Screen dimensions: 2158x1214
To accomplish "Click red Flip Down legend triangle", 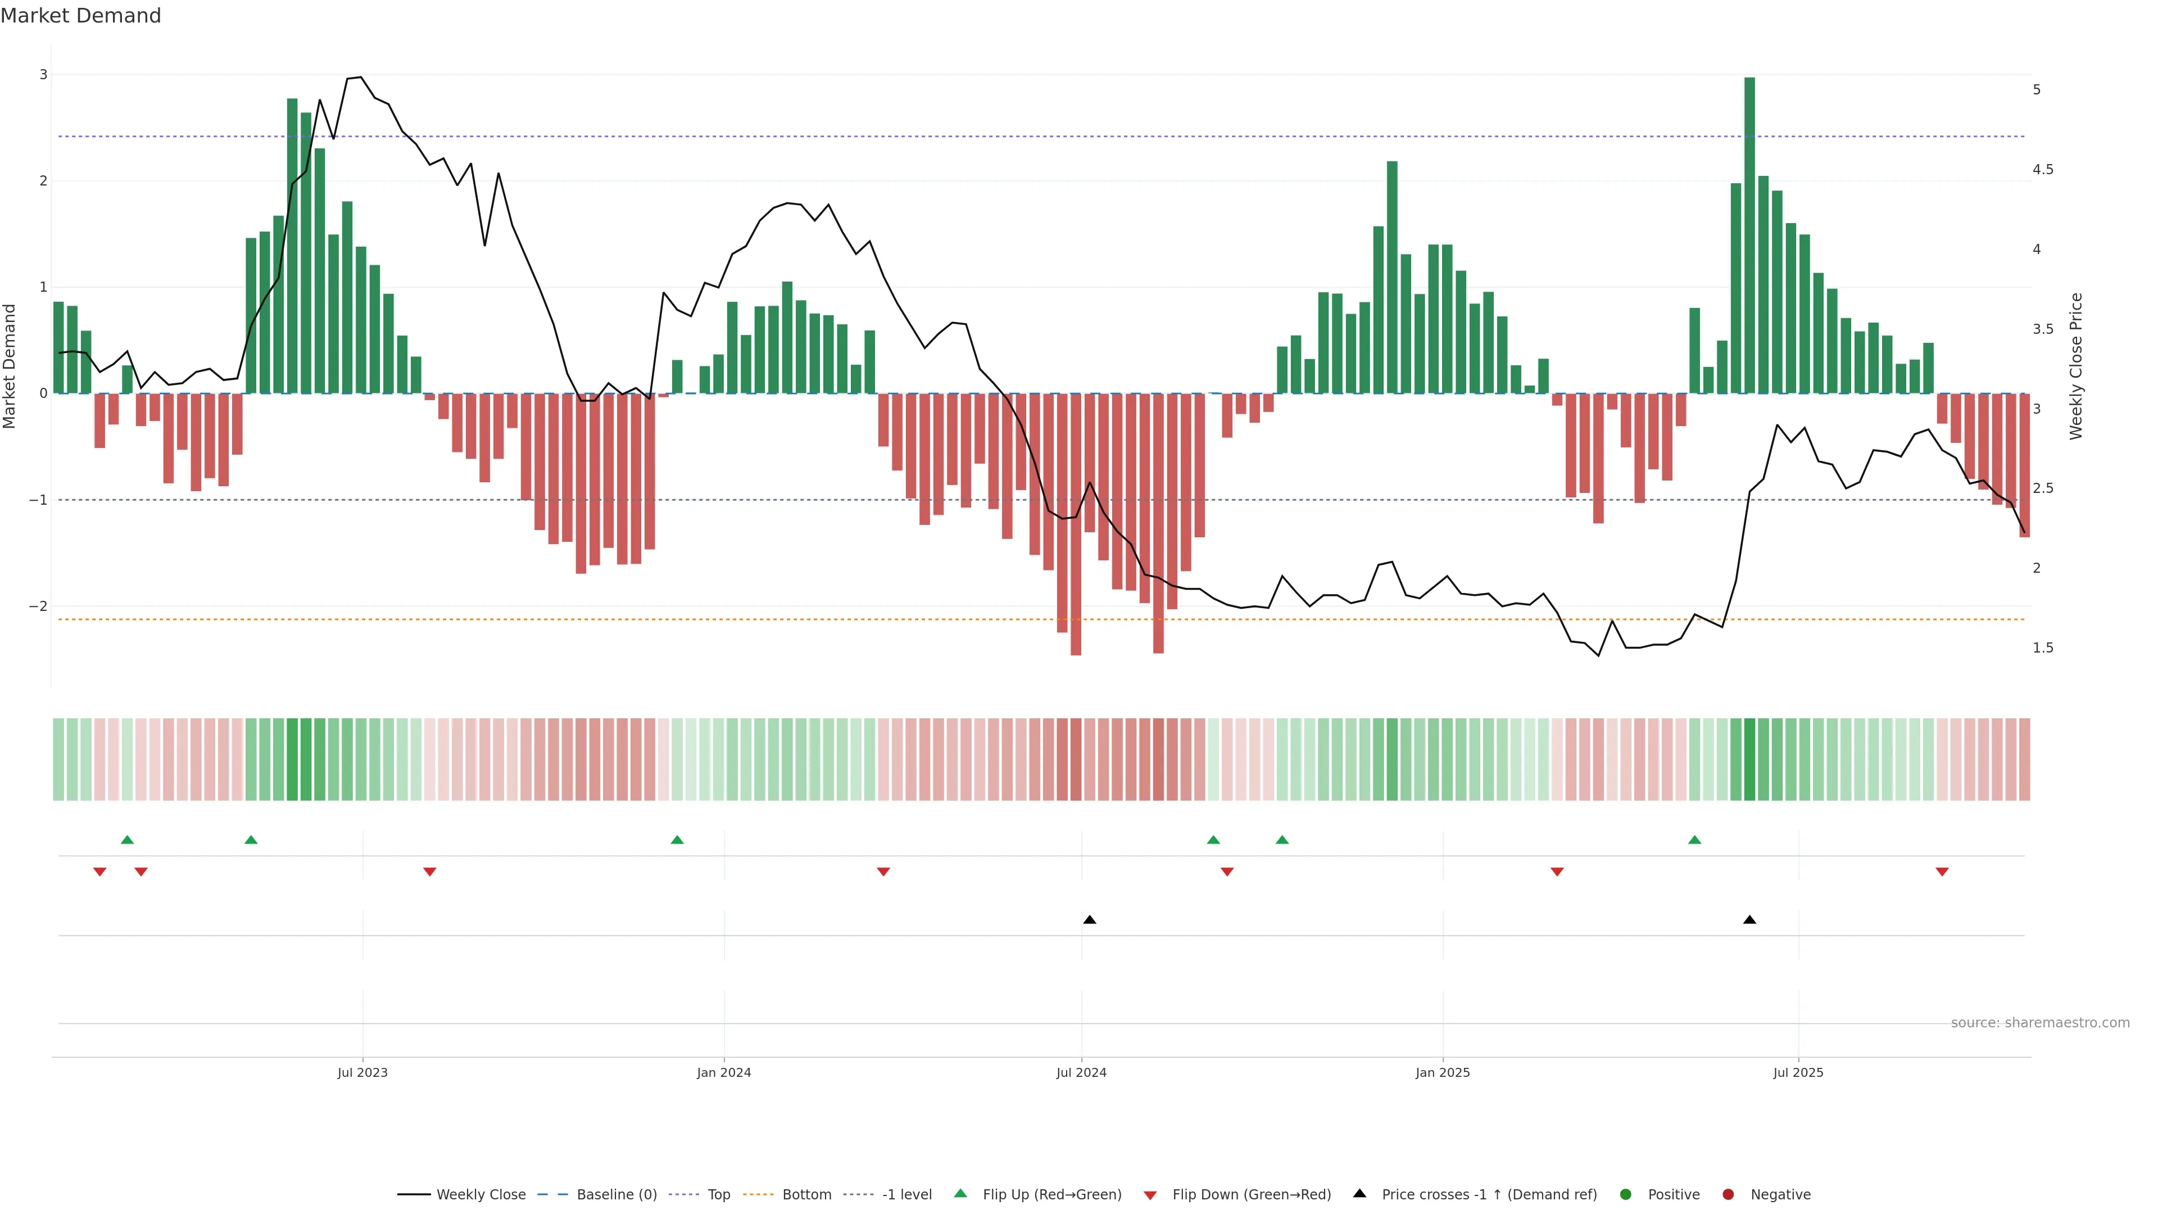I will 1150,1195.
